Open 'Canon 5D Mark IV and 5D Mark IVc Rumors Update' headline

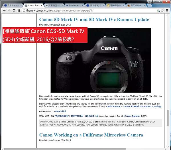[x=94, y=20]
